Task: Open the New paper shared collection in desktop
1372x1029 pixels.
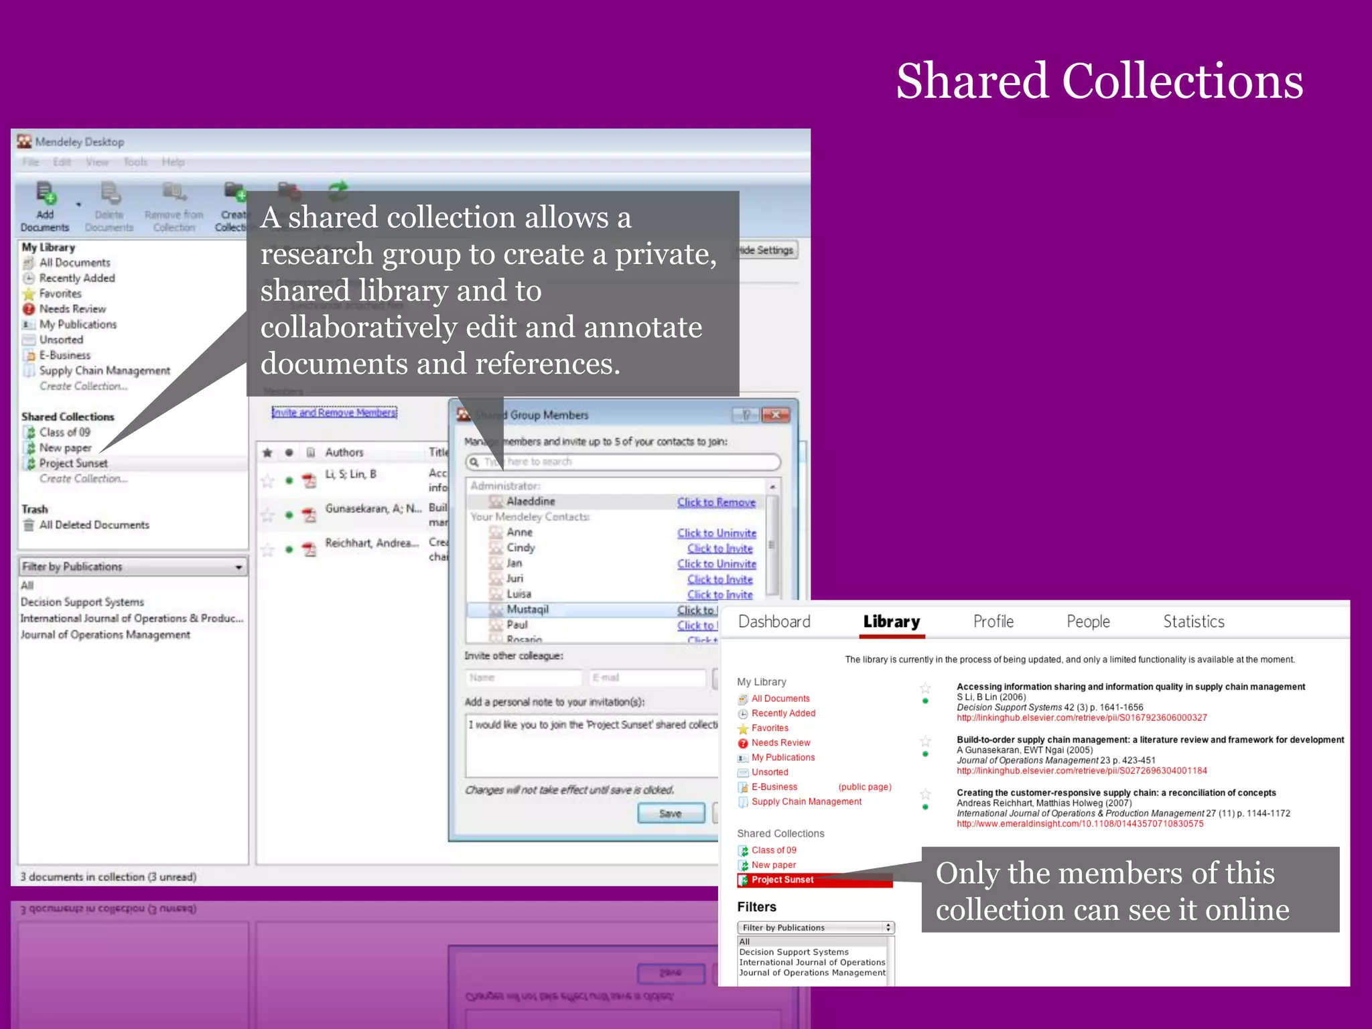Action: (x=64, y=448)
